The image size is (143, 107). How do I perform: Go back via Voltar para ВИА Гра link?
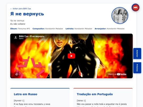tap(20, 9)
